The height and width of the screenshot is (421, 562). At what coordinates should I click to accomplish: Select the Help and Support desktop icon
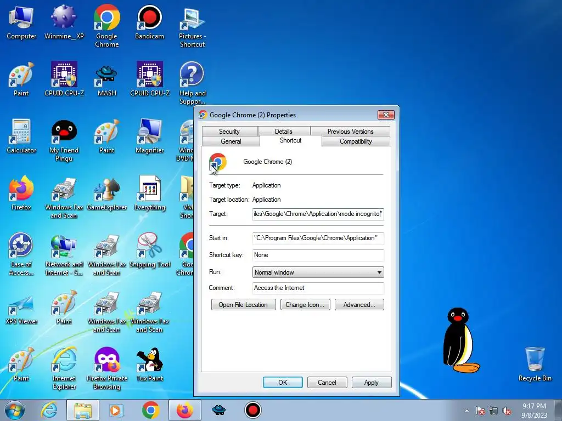pos(192,83)
